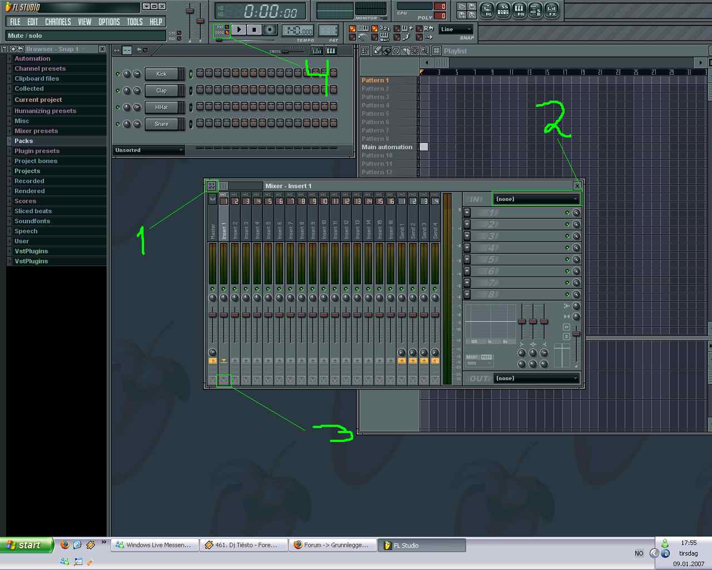Select the Zoom tool in Playlist toolbar
Image resolution: width=712 pixels, height=570 pixels.
[x=424, y=51]
